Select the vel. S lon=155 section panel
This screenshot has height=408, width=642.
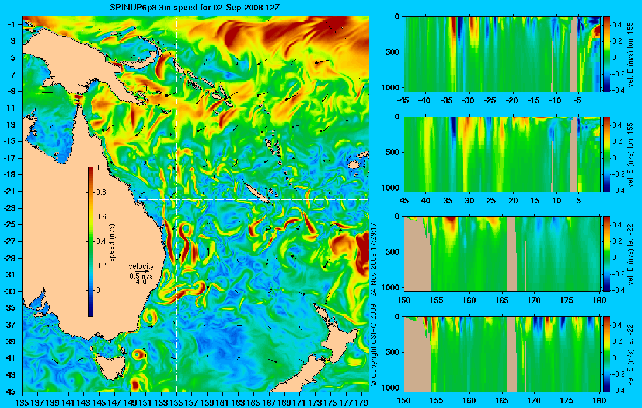tap(502, 154)
